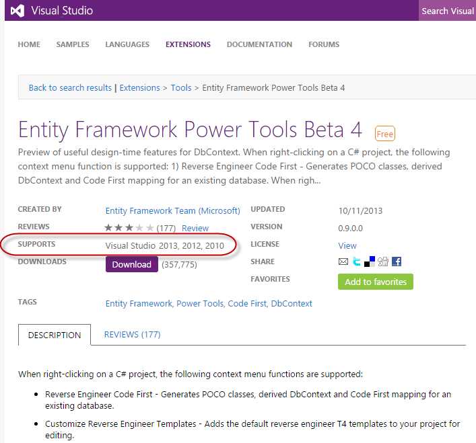Click the Visual Studio logo icon
This screenshot has height=443, width=476.
[x=18, y=11]
